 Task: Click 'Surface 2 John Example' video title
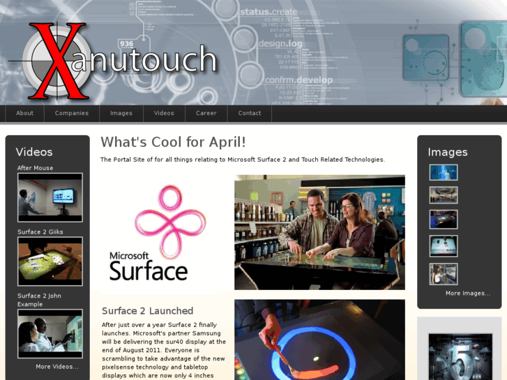pyautogui.click(x=39, y=300)
